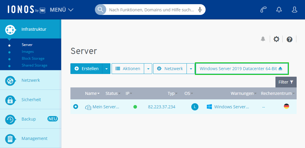305x148 pixels.
Task: Sort by the IP column
Action: [129, 94]
